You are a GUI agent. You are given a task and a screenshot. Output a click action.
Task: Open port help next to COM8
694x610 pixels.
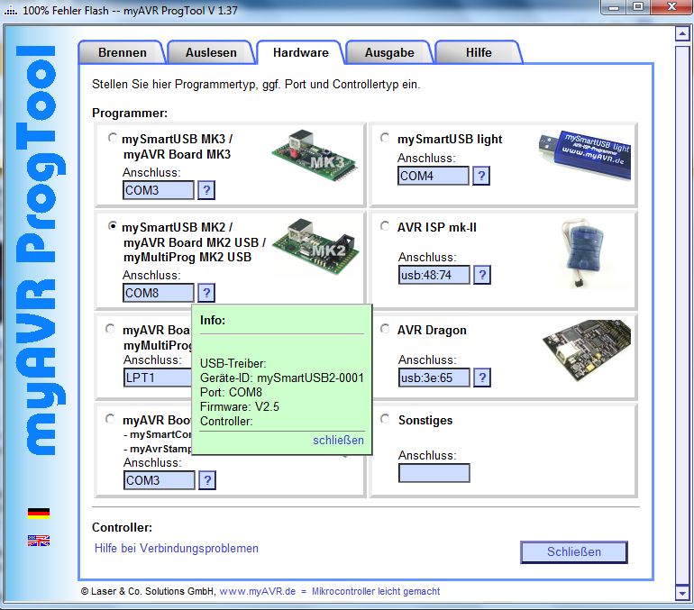click(x=206, y=293)
